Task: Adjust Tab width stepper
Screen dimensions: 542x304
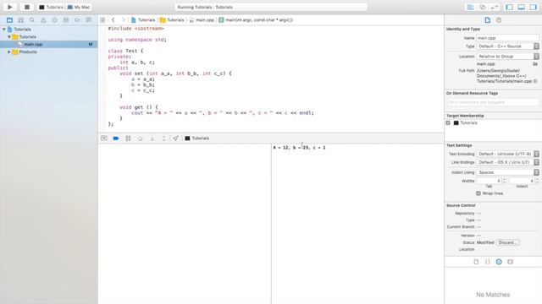Action: pos(505,181)
